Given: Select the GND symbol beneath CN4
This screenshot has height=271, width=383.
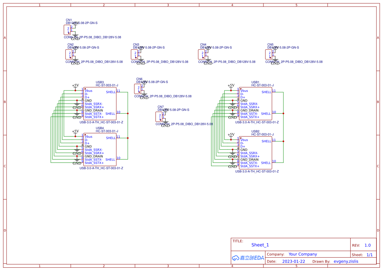Looking at the screenshot, I should click(x=208, y=62).
